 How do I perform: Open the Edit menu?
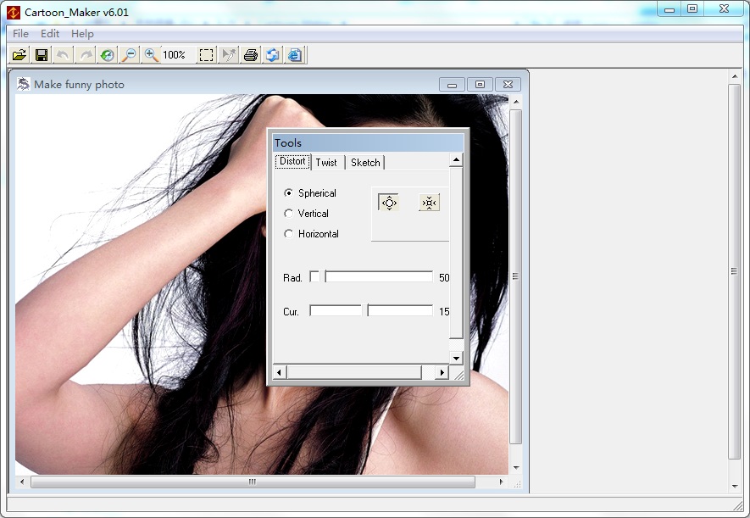point(50,33)
